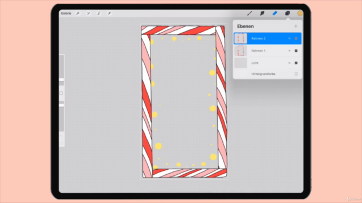The width and height of the screenshot is (362, 203).
Task: Select the Smudge tool
Action: [262, 14]
